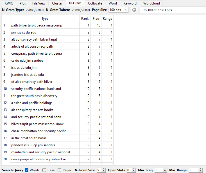Select row 'manhattan and security pacific national'
The image size is (206, 173).
coord(58,152)
